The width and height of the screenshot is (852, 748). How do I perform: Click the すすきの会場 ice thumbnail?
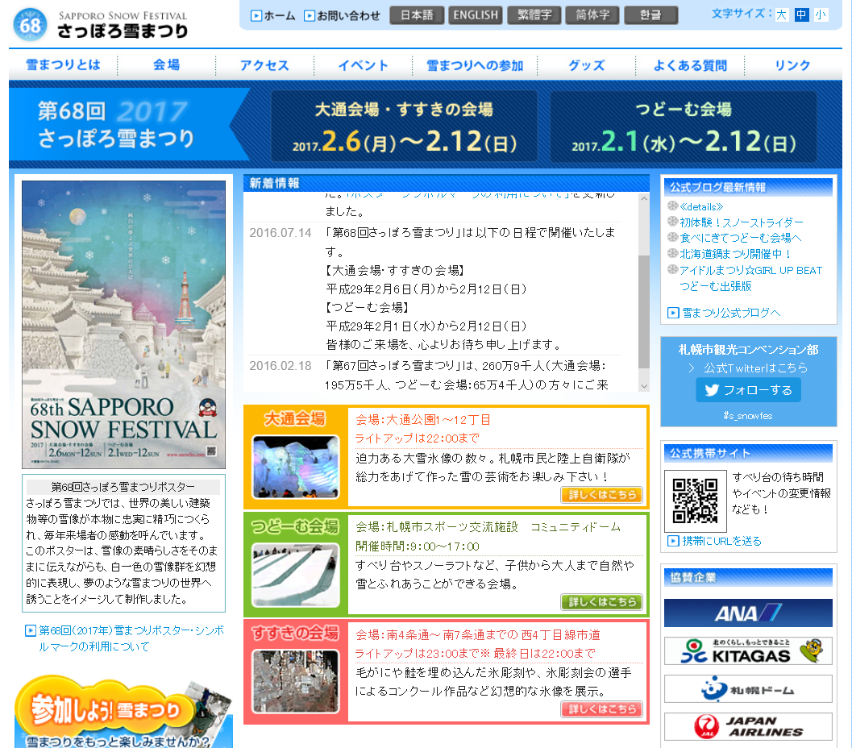(296, 681)
